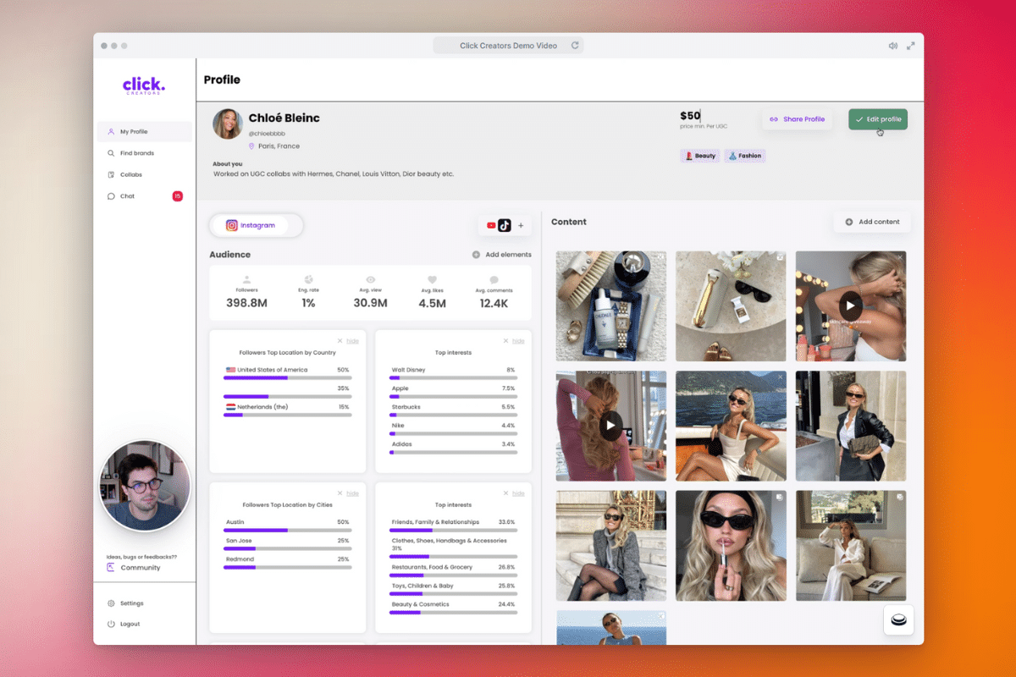Click the San Jose city row
Viewport: 1016px width, 677px height.
[288, 544]
